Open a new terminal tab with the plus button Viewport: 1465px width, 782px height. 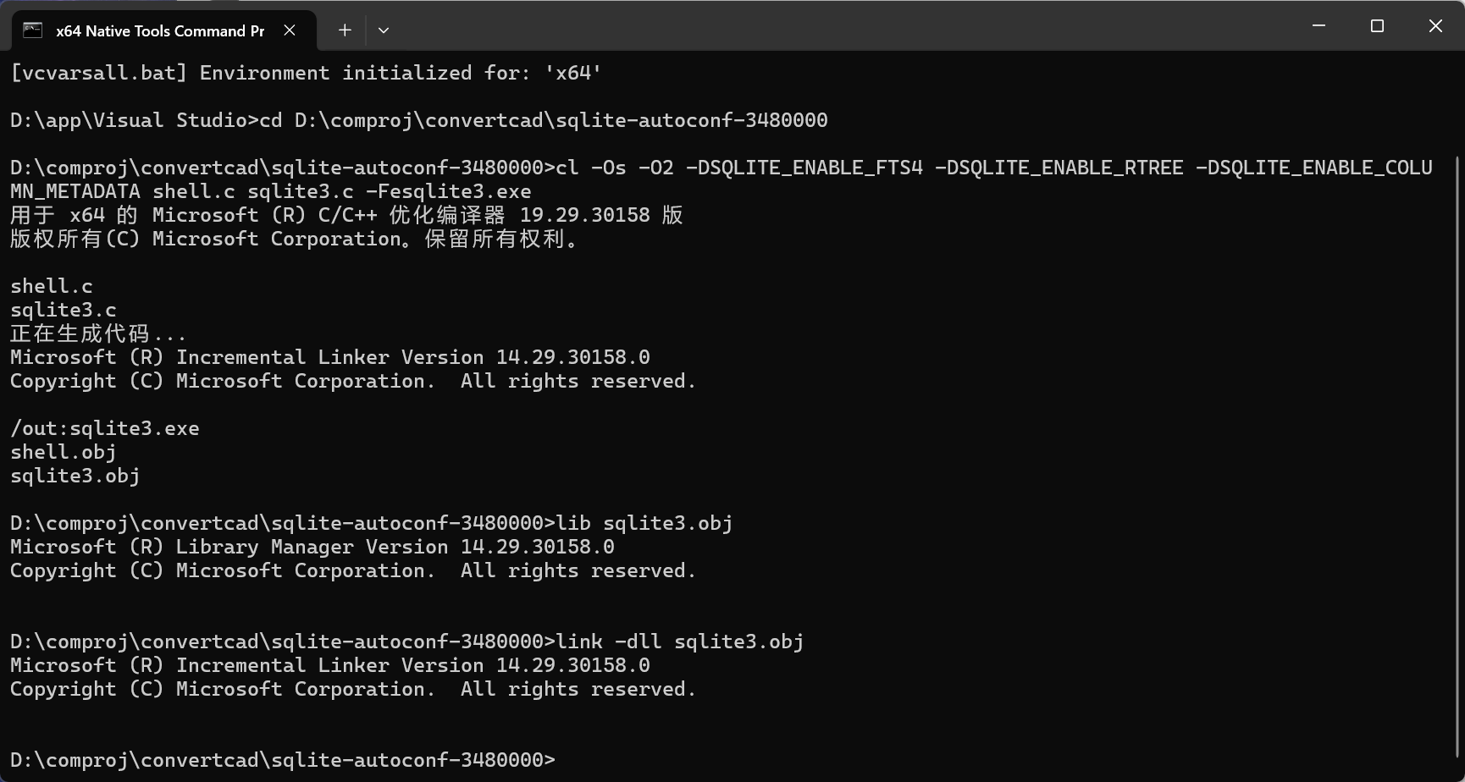click(344, 30)
